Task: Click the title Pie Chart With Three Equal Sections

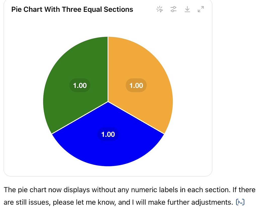Action: point(72,9)
